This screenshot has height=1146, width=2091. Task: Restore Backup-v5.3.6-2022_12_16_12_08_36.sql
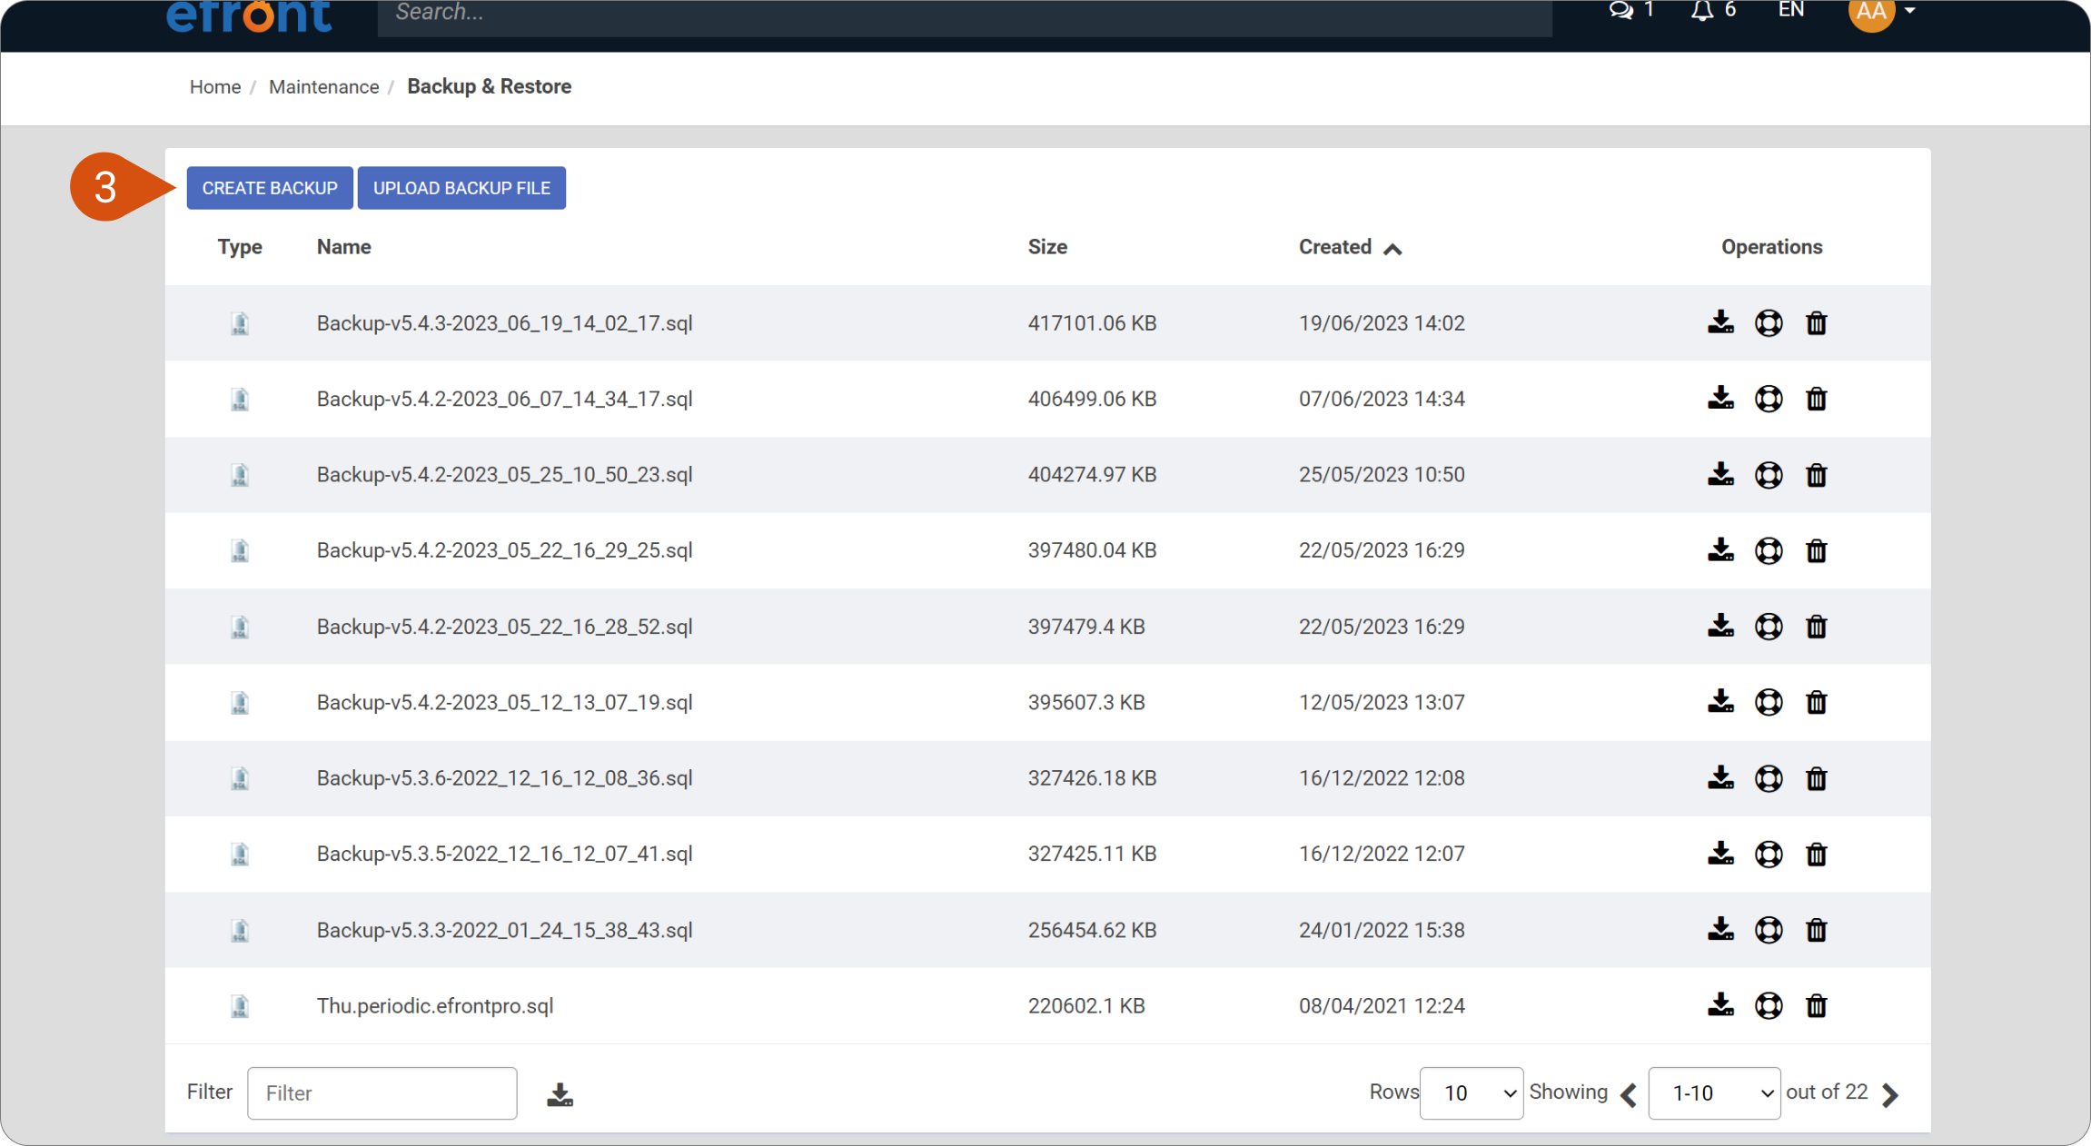click(1769, 778)
